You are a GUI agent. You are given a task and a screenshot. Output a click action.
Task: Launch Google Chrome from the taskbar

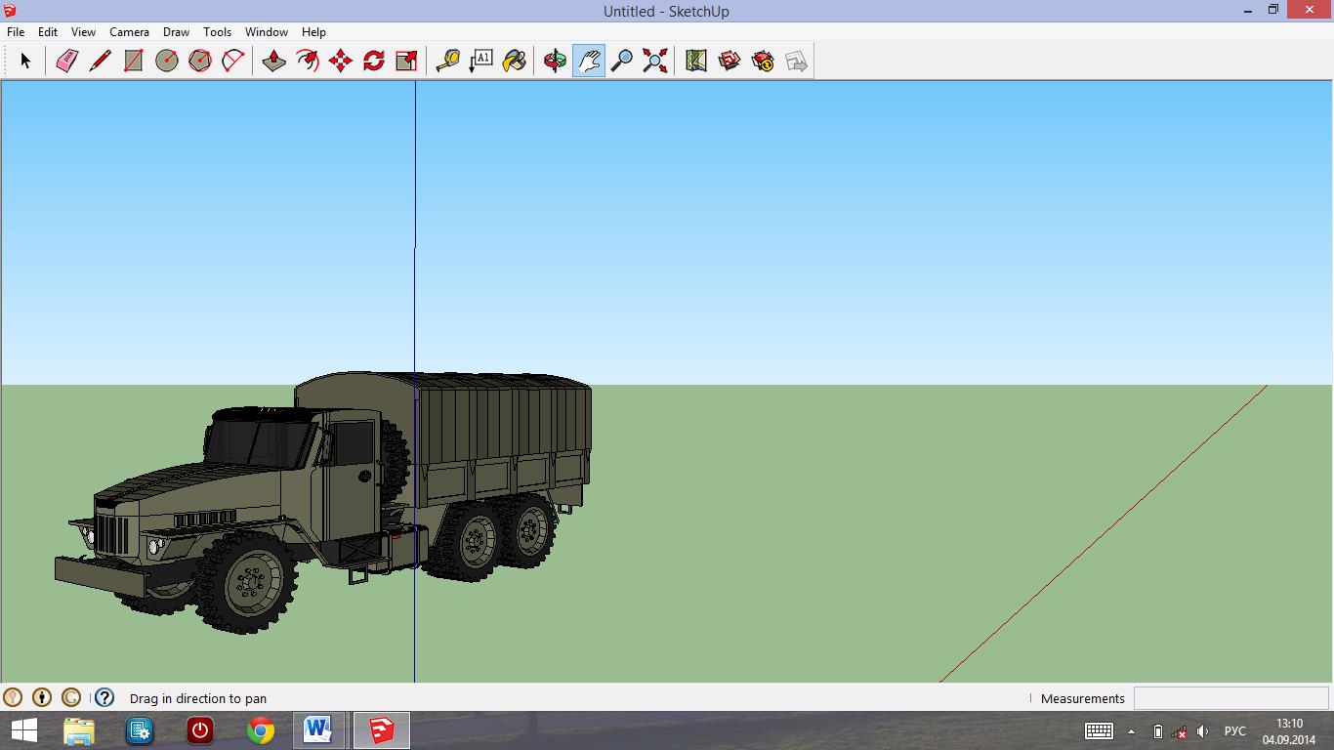[x=261, y=730]
